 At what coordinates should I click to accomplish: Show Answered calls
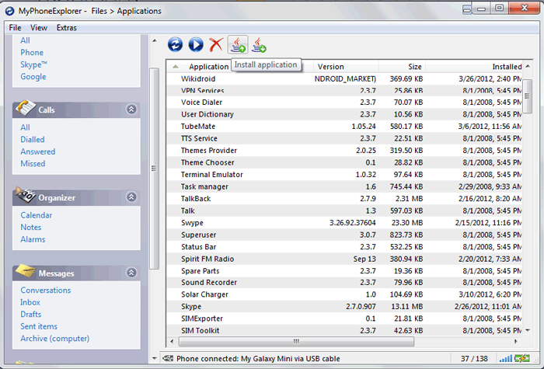(x=38, y=151)
